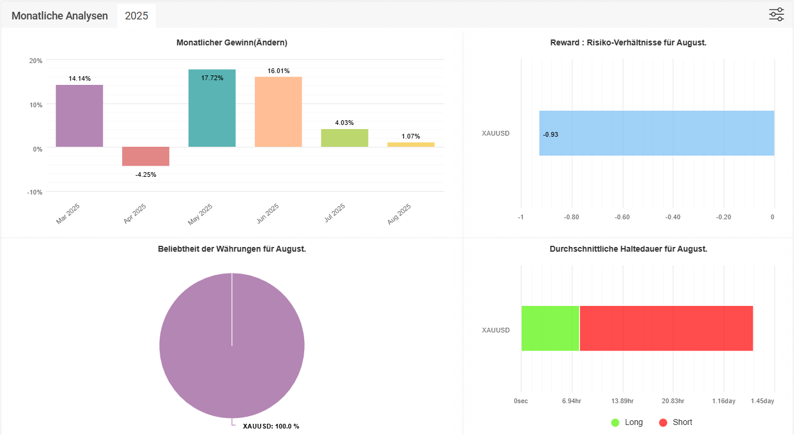794x435 pixels.
Task: Click the green Long legend circle
Action: [615, 423]
